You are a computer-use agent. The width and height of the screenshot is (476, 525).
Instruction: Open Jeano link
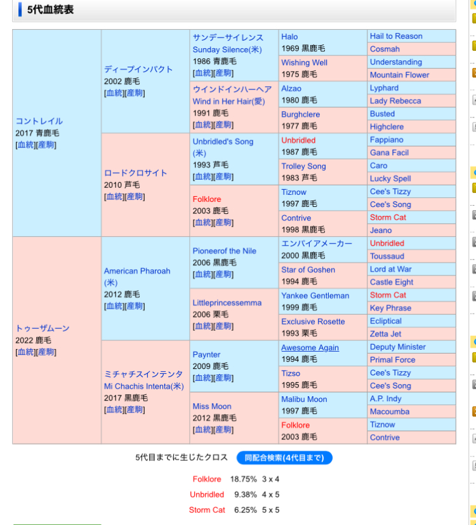pos(381,230)
